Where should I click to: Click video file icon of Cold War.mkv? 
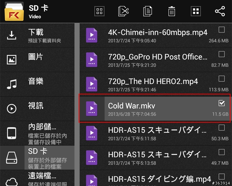tap(92, 109)
